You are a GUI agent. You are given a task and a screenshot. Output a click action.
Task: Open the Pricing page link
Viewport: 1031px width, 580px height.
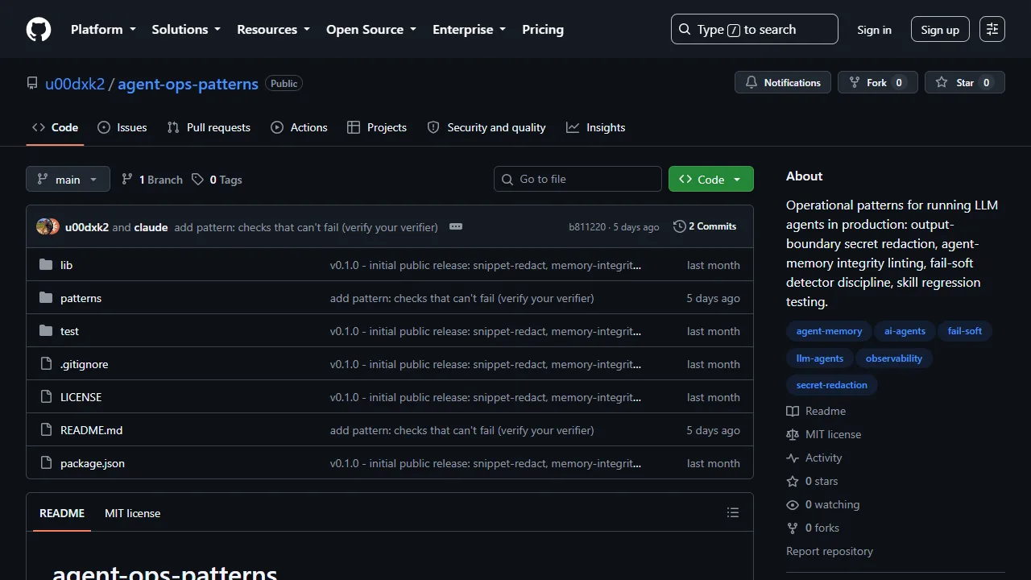[x=543, y=30]
